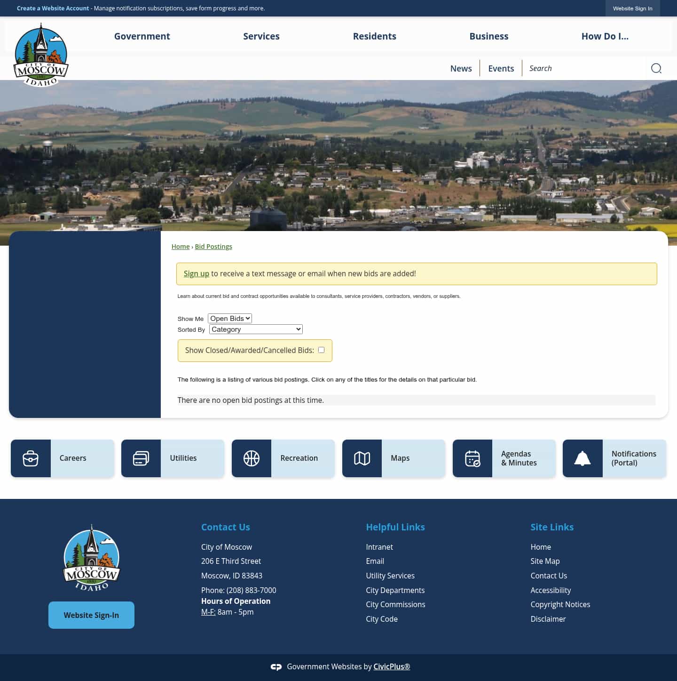Click the Recreation basketball icon
This screenshot has width=677, height=681.
(252, 458)
